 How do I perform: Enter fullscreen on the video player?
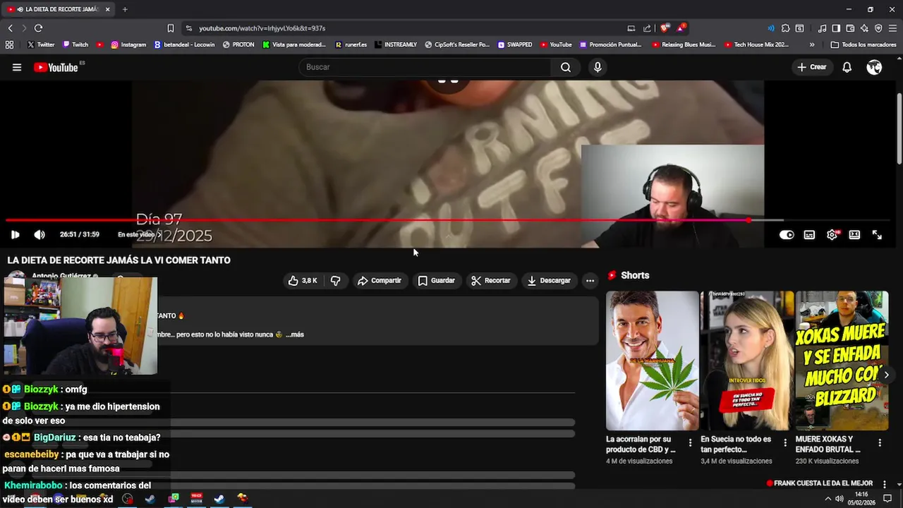click(x=877, y=235)
